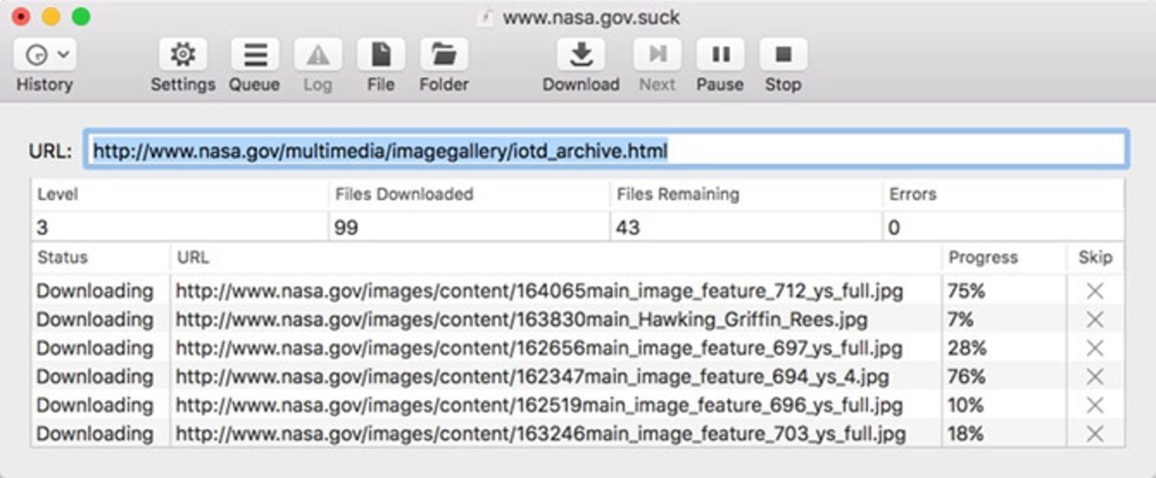Screen dimensions: 1156x478
Task: Click the Status column header
Action: [63, 258]
